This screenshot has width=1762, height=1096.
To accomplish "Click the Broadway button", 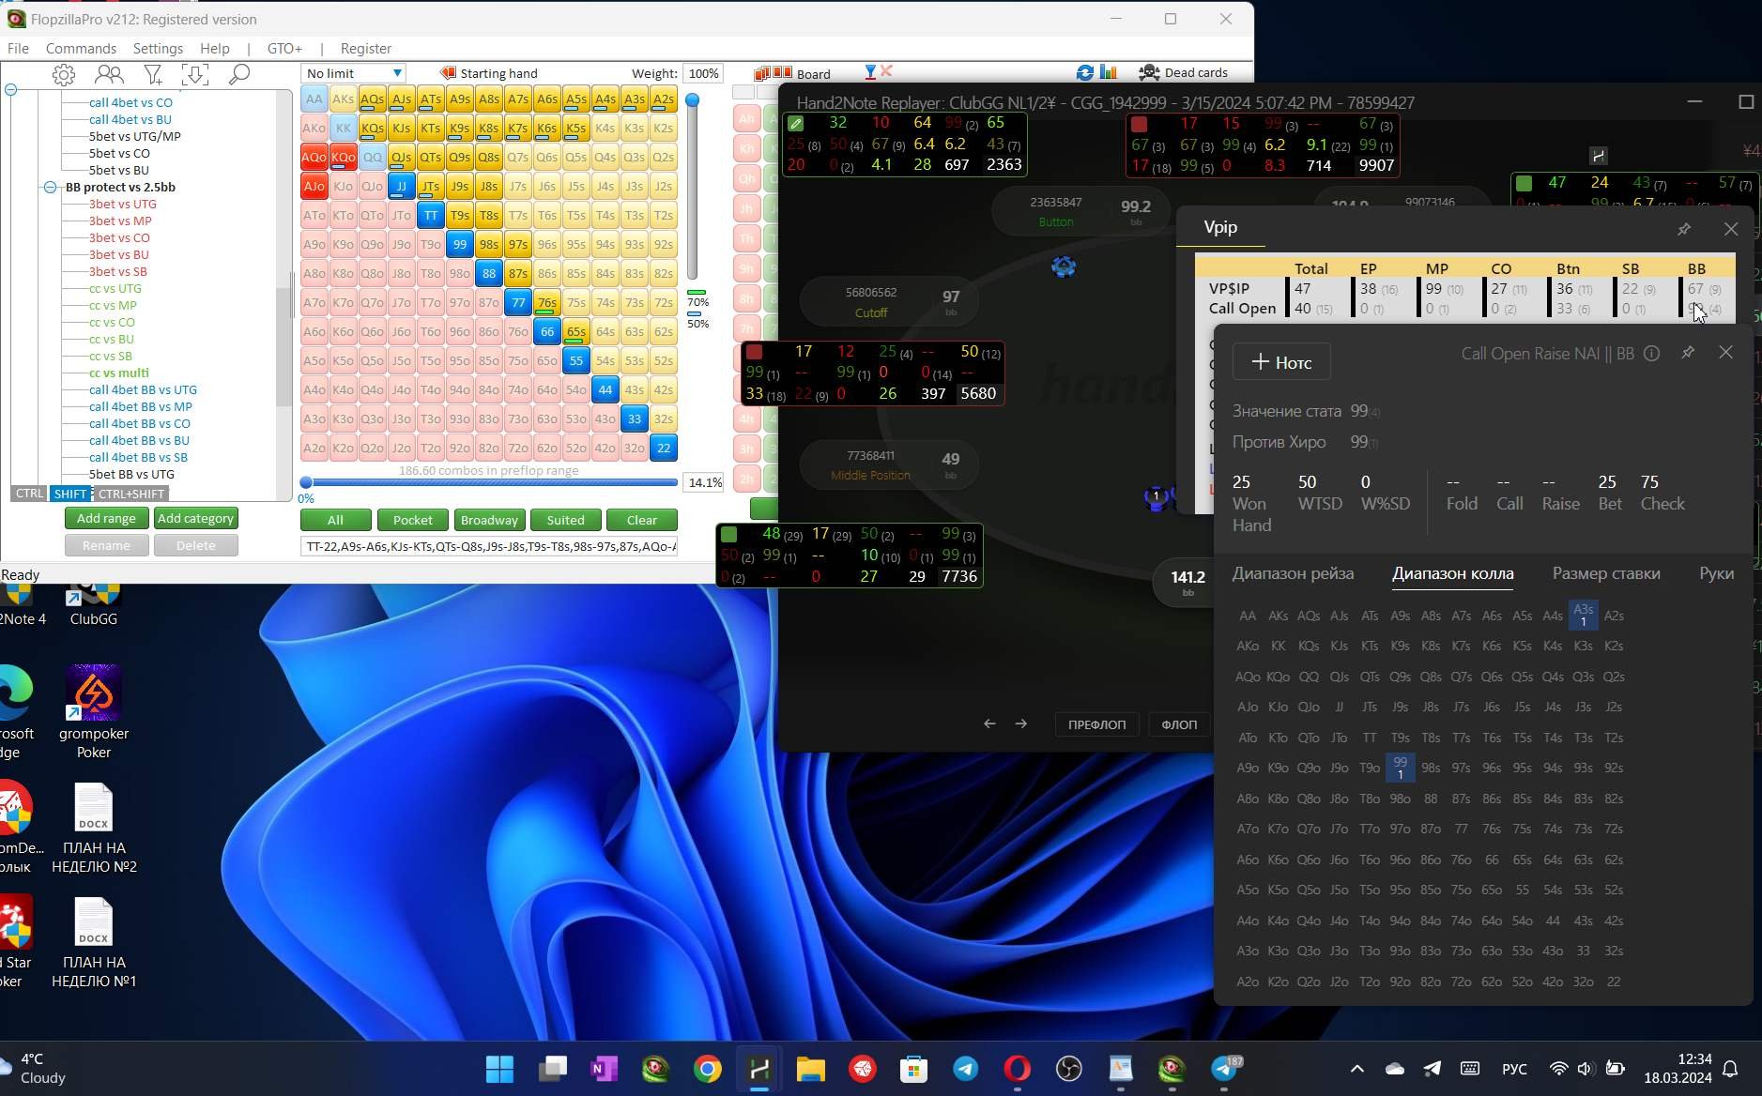I will pyautogui.click(x=489, y=520).
